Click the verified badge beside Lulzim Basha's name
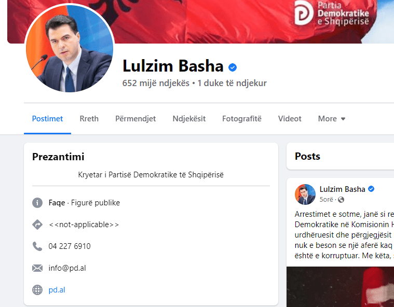Screen dimensions: 394x307 (x=233, y=67)
